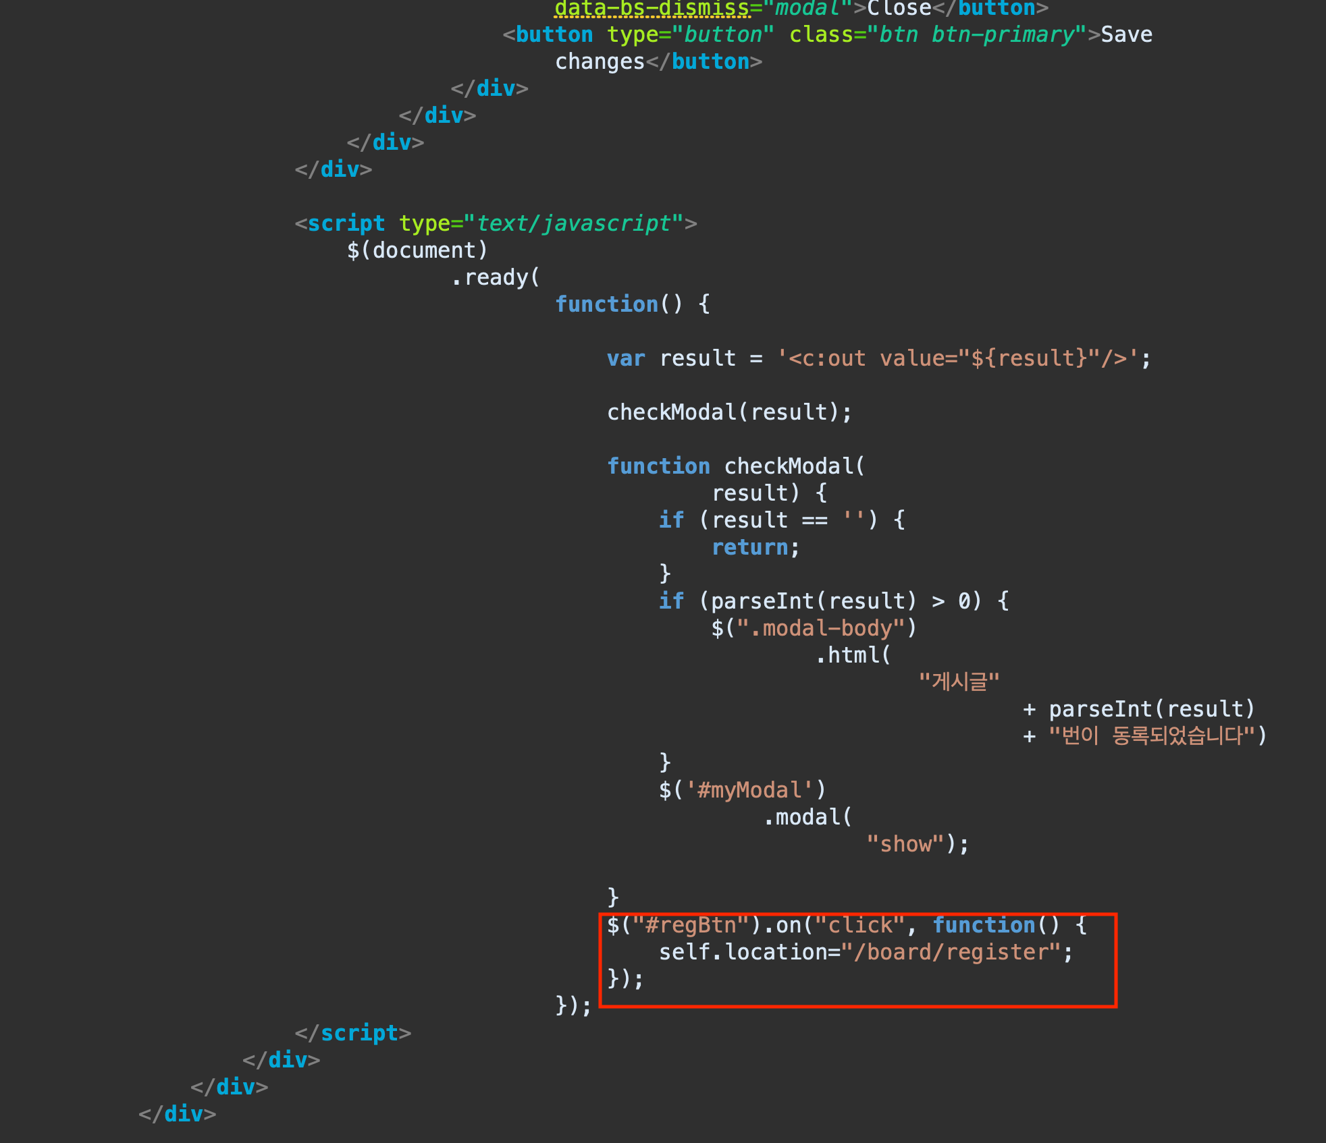
Task: Select the '#myModal' selector string
Action: 749,790
